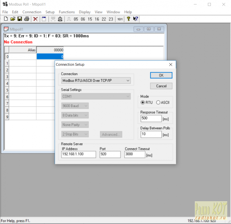Select function 22 in toolbar
This screenshot has width=231, height=224.
click(x=104, y=19)
